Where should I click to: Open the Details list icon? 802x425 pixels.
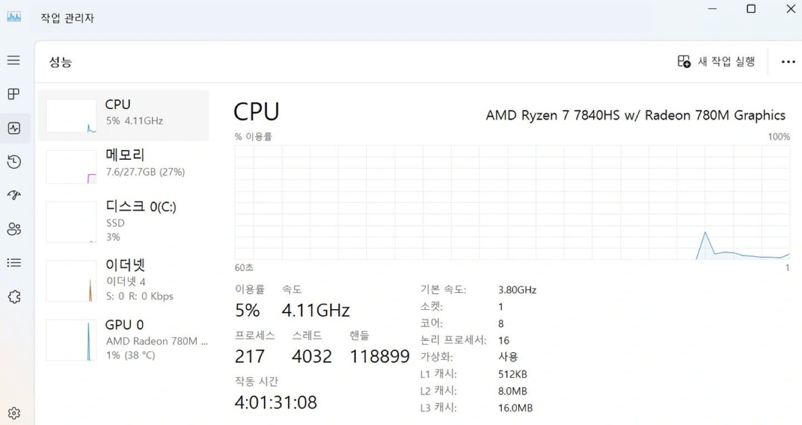click(14, 263)
